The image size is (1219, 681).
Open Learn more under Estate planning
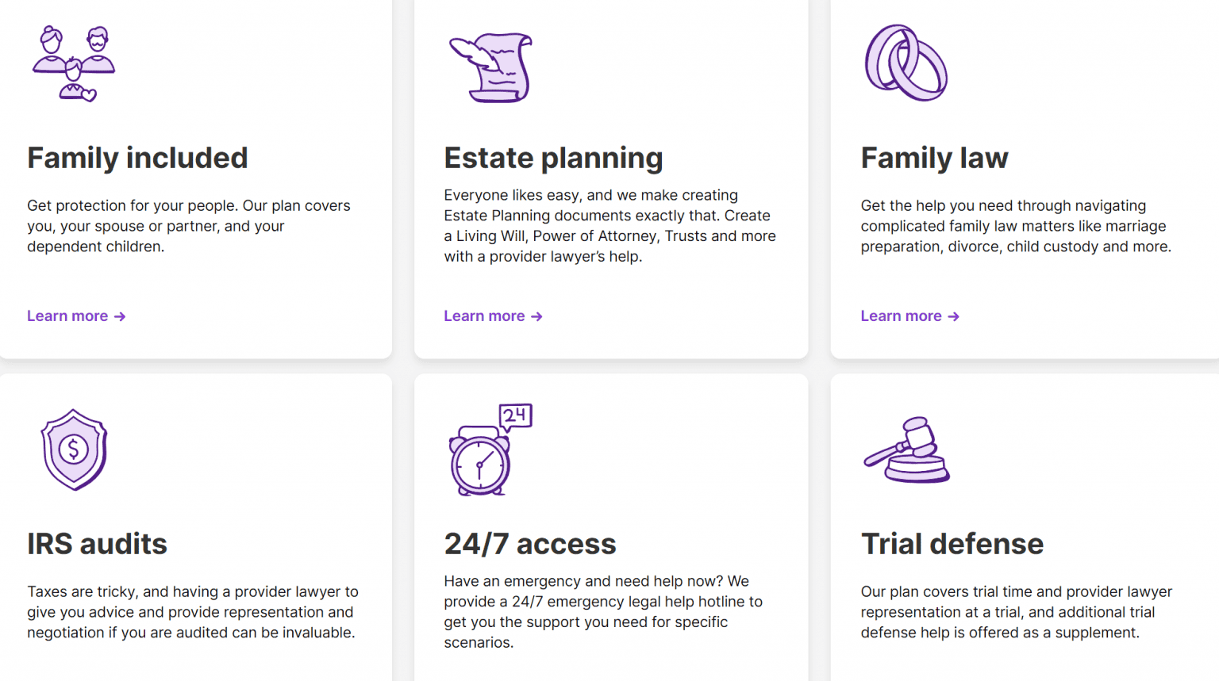485,316
